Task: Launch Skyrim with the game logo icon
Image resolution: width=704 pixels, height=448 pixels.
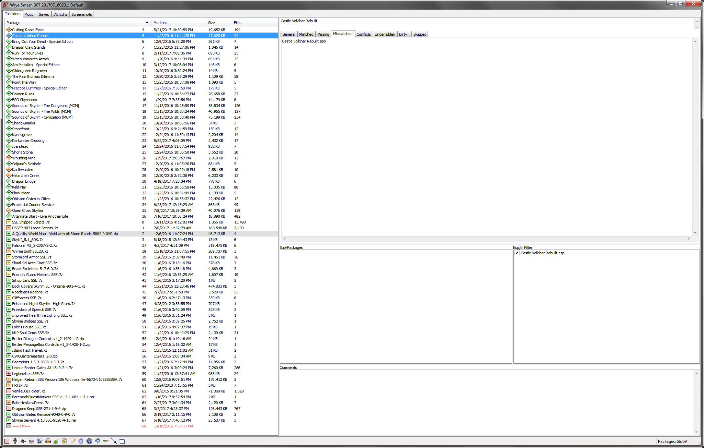Action: tap(15, 441)
